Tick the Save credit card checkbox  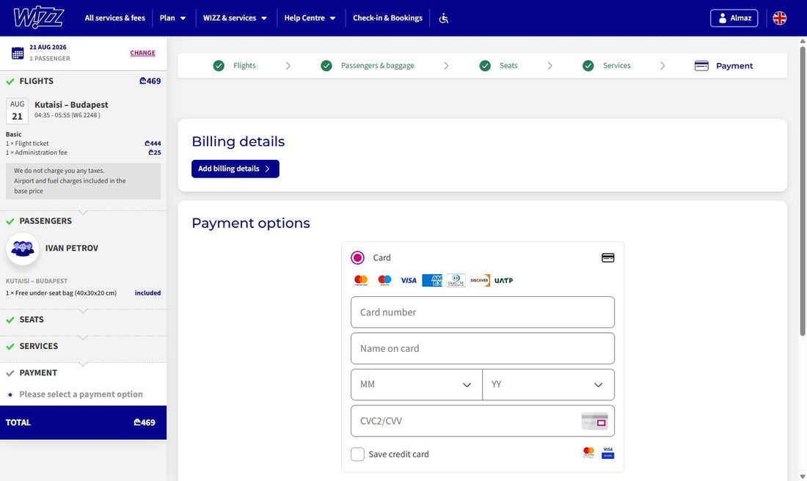[358, 455]
